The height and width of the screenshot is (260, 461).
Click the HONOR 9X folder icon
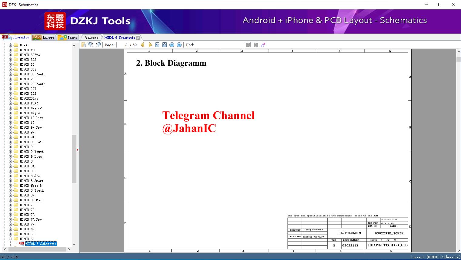click(x=16, y=132)
